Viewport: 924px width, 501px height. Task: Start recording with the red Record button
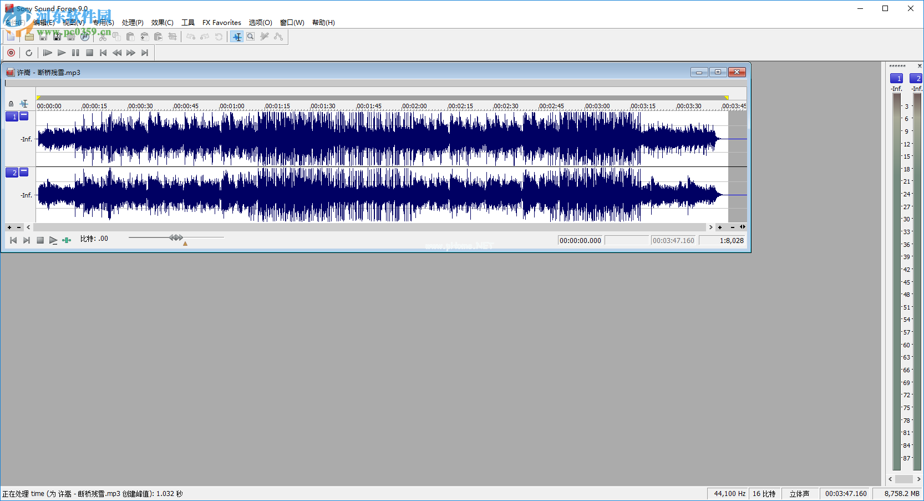[x=11, y=53]
